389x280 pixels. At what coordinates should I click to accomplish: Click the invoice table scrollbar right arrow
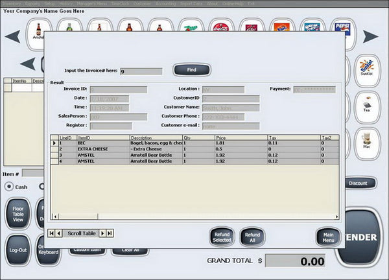(x=336, y=216)
